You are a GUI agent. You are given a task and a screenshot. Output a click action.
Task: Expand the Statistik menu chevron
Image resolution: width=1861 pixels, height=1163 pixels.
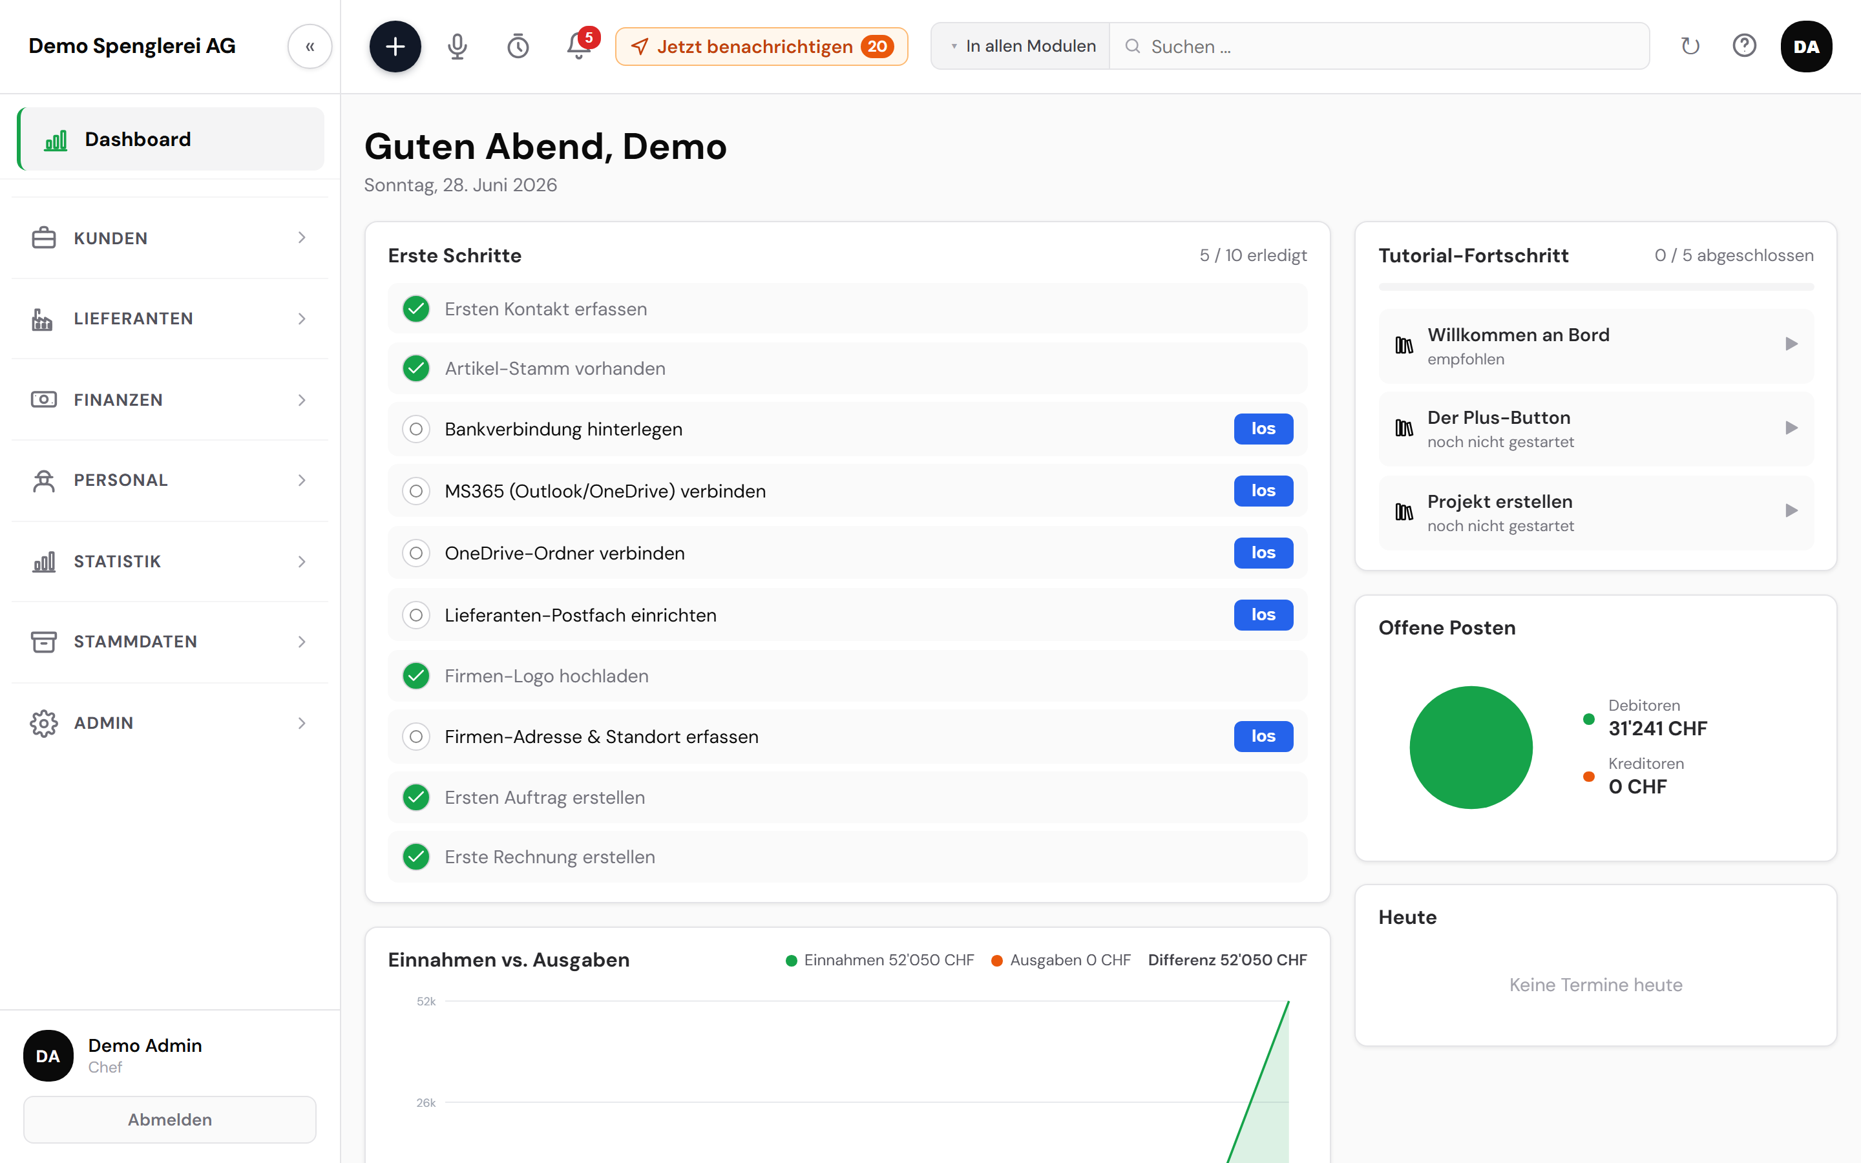click(x=302, y=561)
